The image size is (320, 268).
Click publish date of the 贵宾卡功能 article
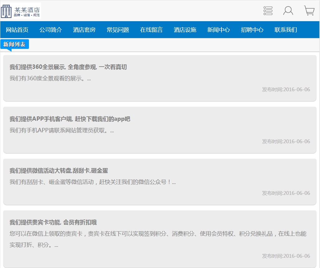point(286,256)
